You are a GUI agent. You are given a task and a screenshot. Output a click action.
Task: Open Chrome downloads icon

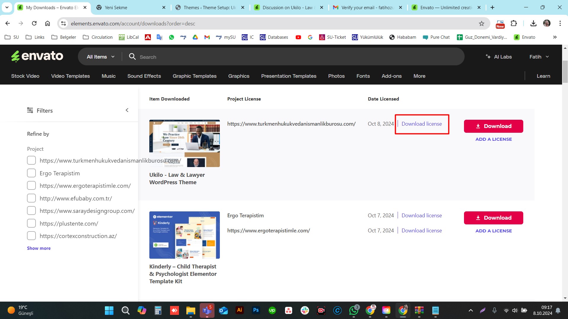click(533, 24)
